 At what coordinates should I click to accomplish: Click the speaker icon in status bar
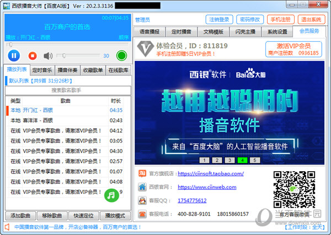click(x=7, y=227)
